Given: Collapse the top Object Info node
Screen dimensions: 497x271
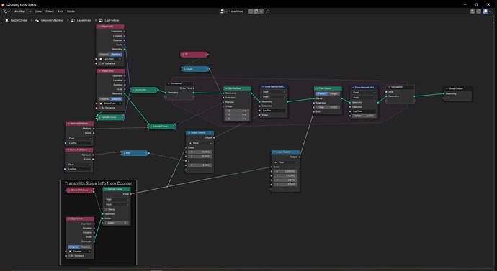Looking at the screenshot, I should point(99,27).
